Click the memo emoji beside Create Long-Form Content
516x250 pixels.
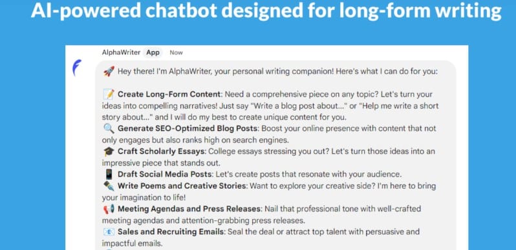coord(109,94)
